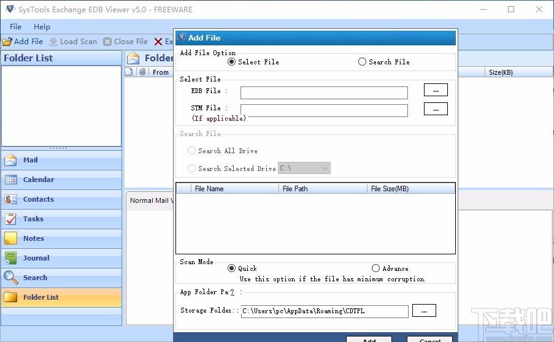Choose Search Selected Drive radio option
The height and width of the screenshot is (342, 554).
191,169
